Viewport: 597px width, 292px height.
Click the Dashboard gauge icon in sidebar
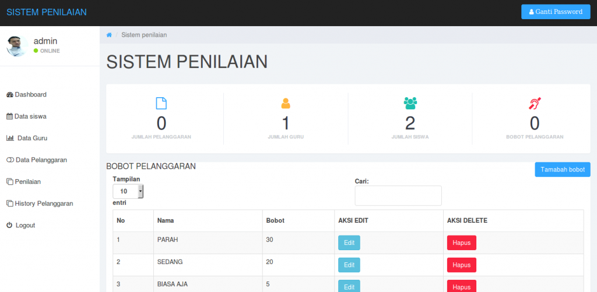[x=10, y=95]
